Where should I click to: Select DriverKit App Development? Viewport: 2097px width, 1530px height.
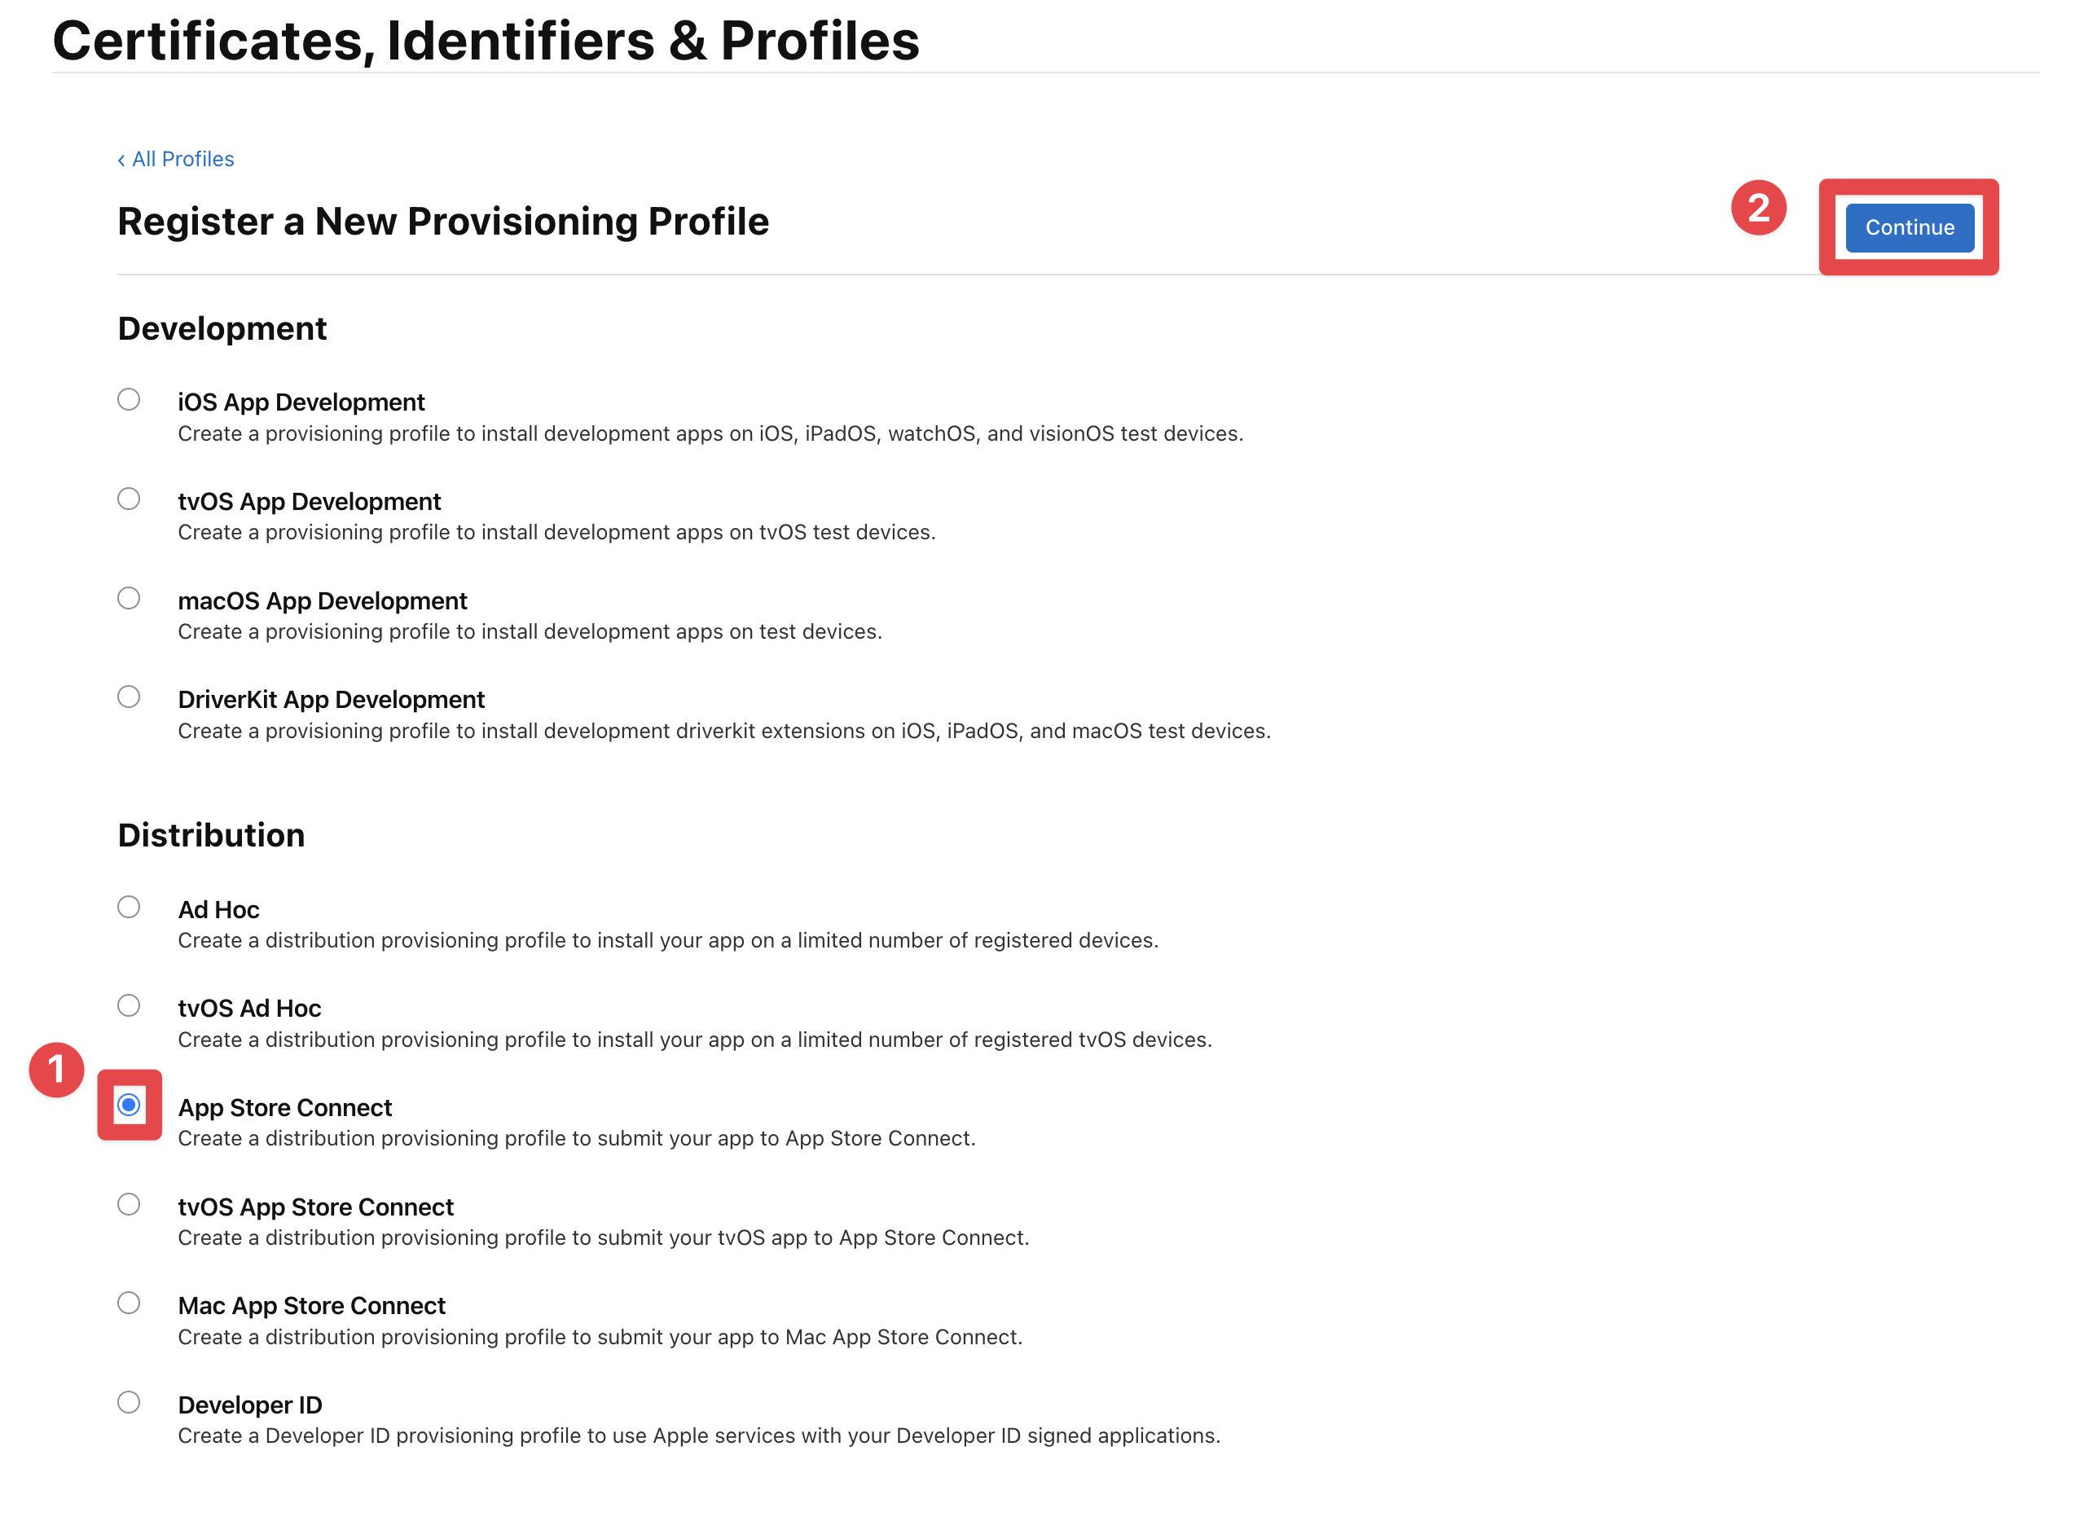tap(130, 697)
